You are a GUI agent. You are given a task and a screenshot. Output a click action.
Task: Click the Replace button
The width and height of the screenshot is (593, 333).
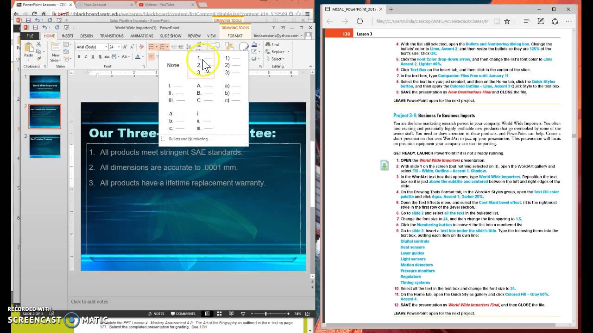click(x=275, y=52)
